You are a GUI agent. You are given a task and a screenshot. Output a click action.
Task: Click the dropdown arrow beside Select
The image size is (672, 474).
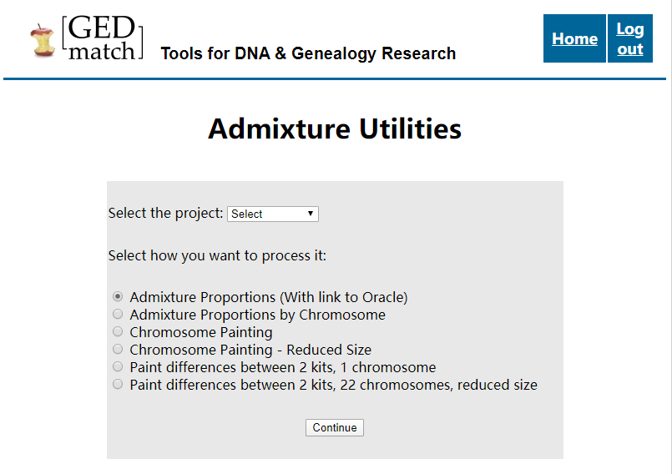311,214
